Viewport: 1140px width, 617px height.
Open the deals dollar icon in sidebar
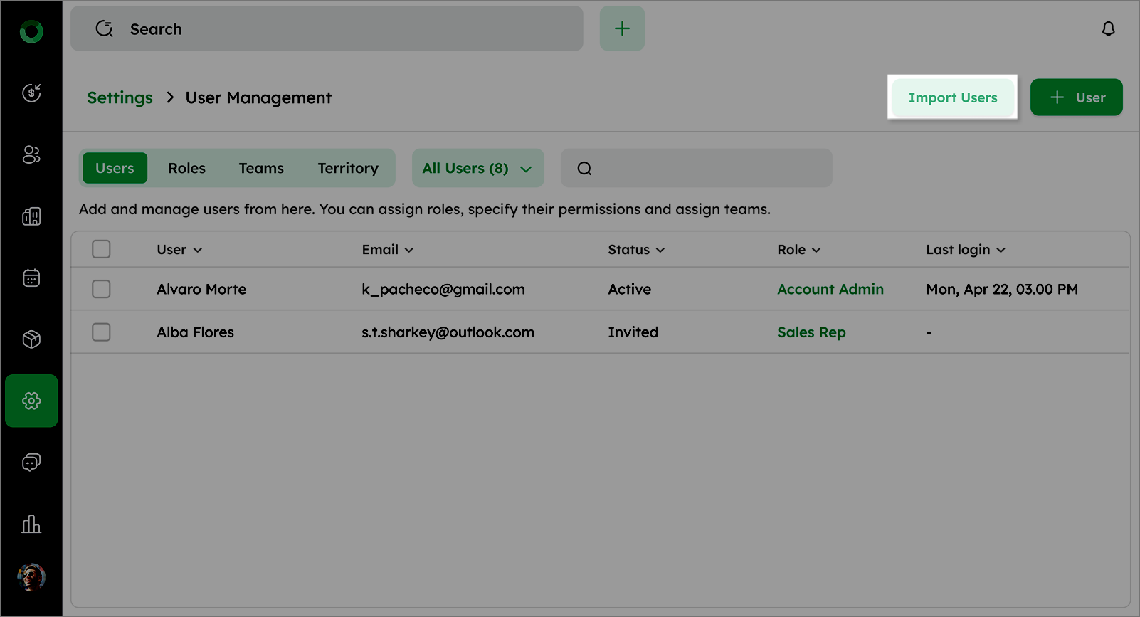pos(31,93)
